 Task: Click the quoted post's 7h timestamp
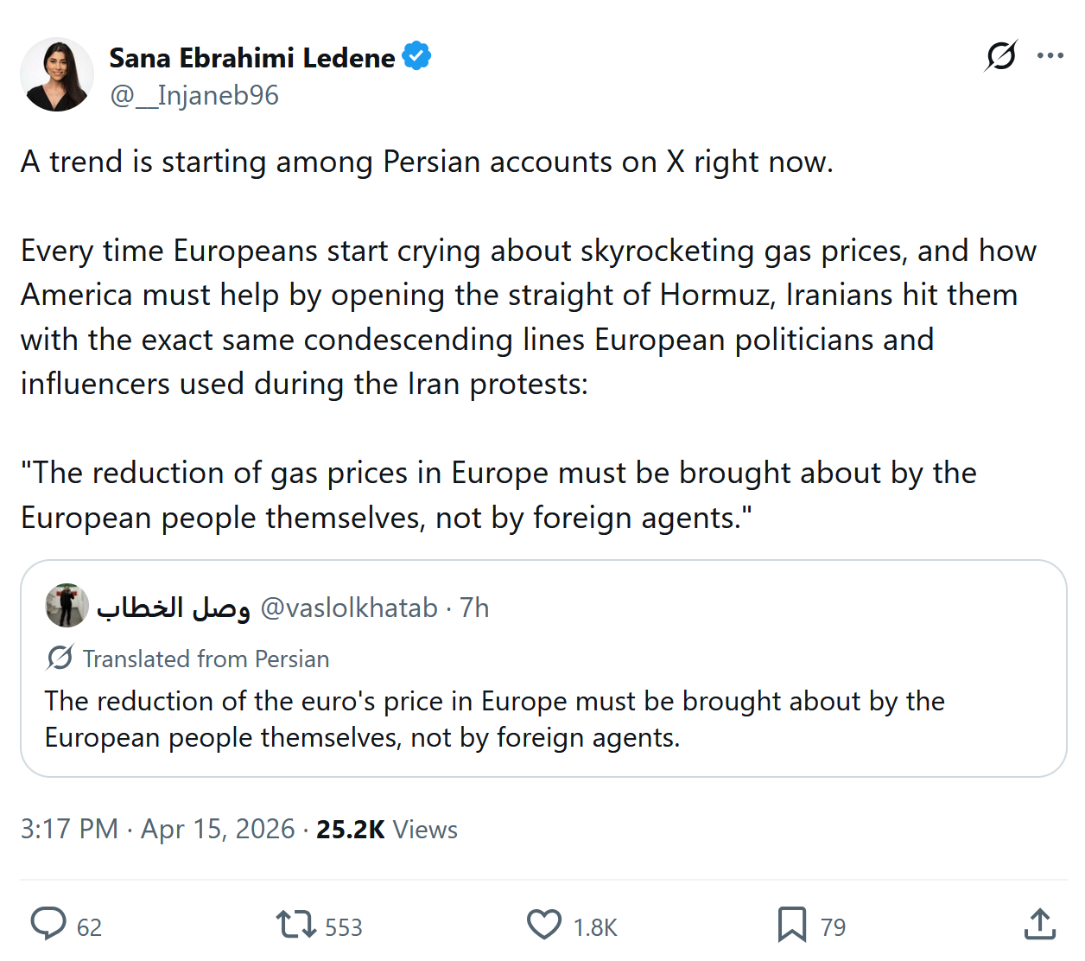[x=474, y=608]
